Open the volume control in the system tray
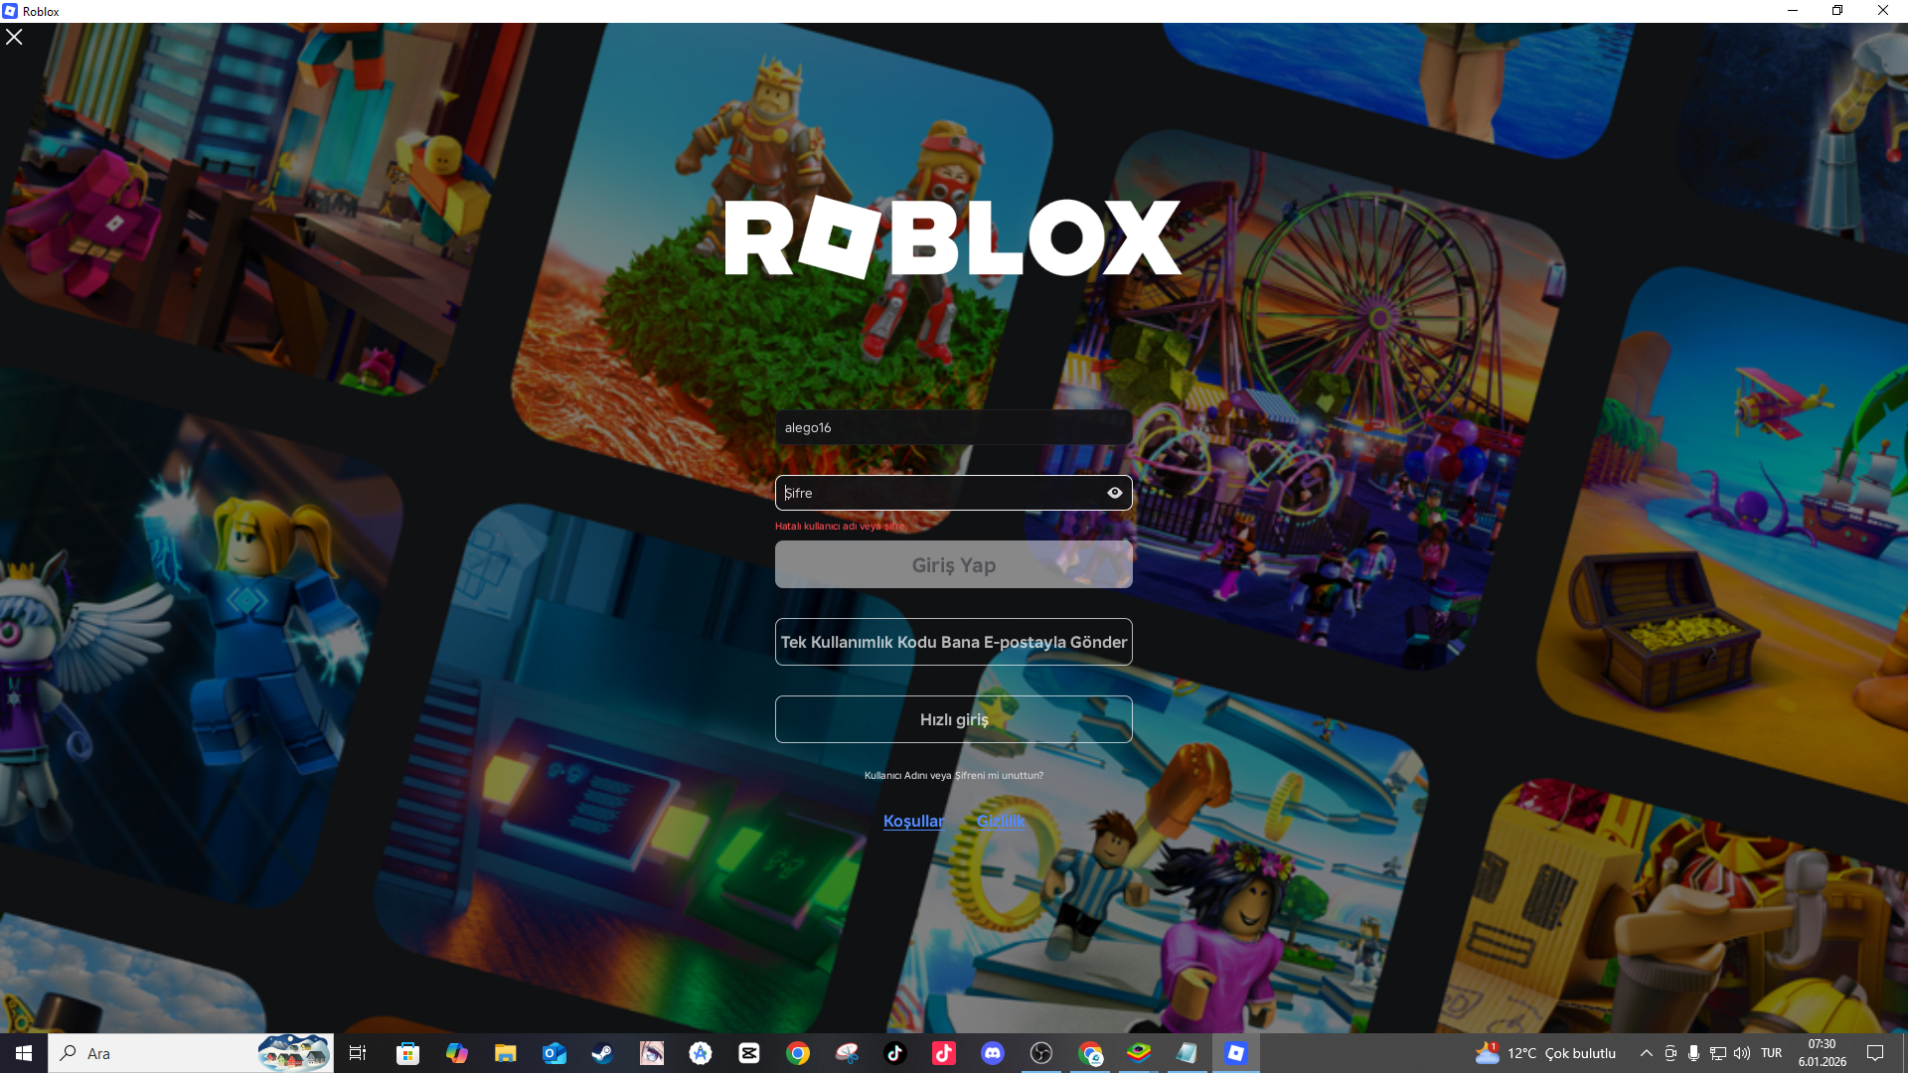This screenshot has height=1073, width=1908. coord(1742,1053)
